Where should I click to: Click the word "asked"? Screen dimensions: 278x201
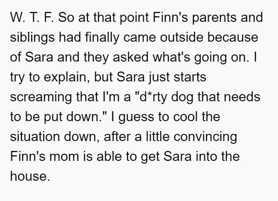pos(130,57)
